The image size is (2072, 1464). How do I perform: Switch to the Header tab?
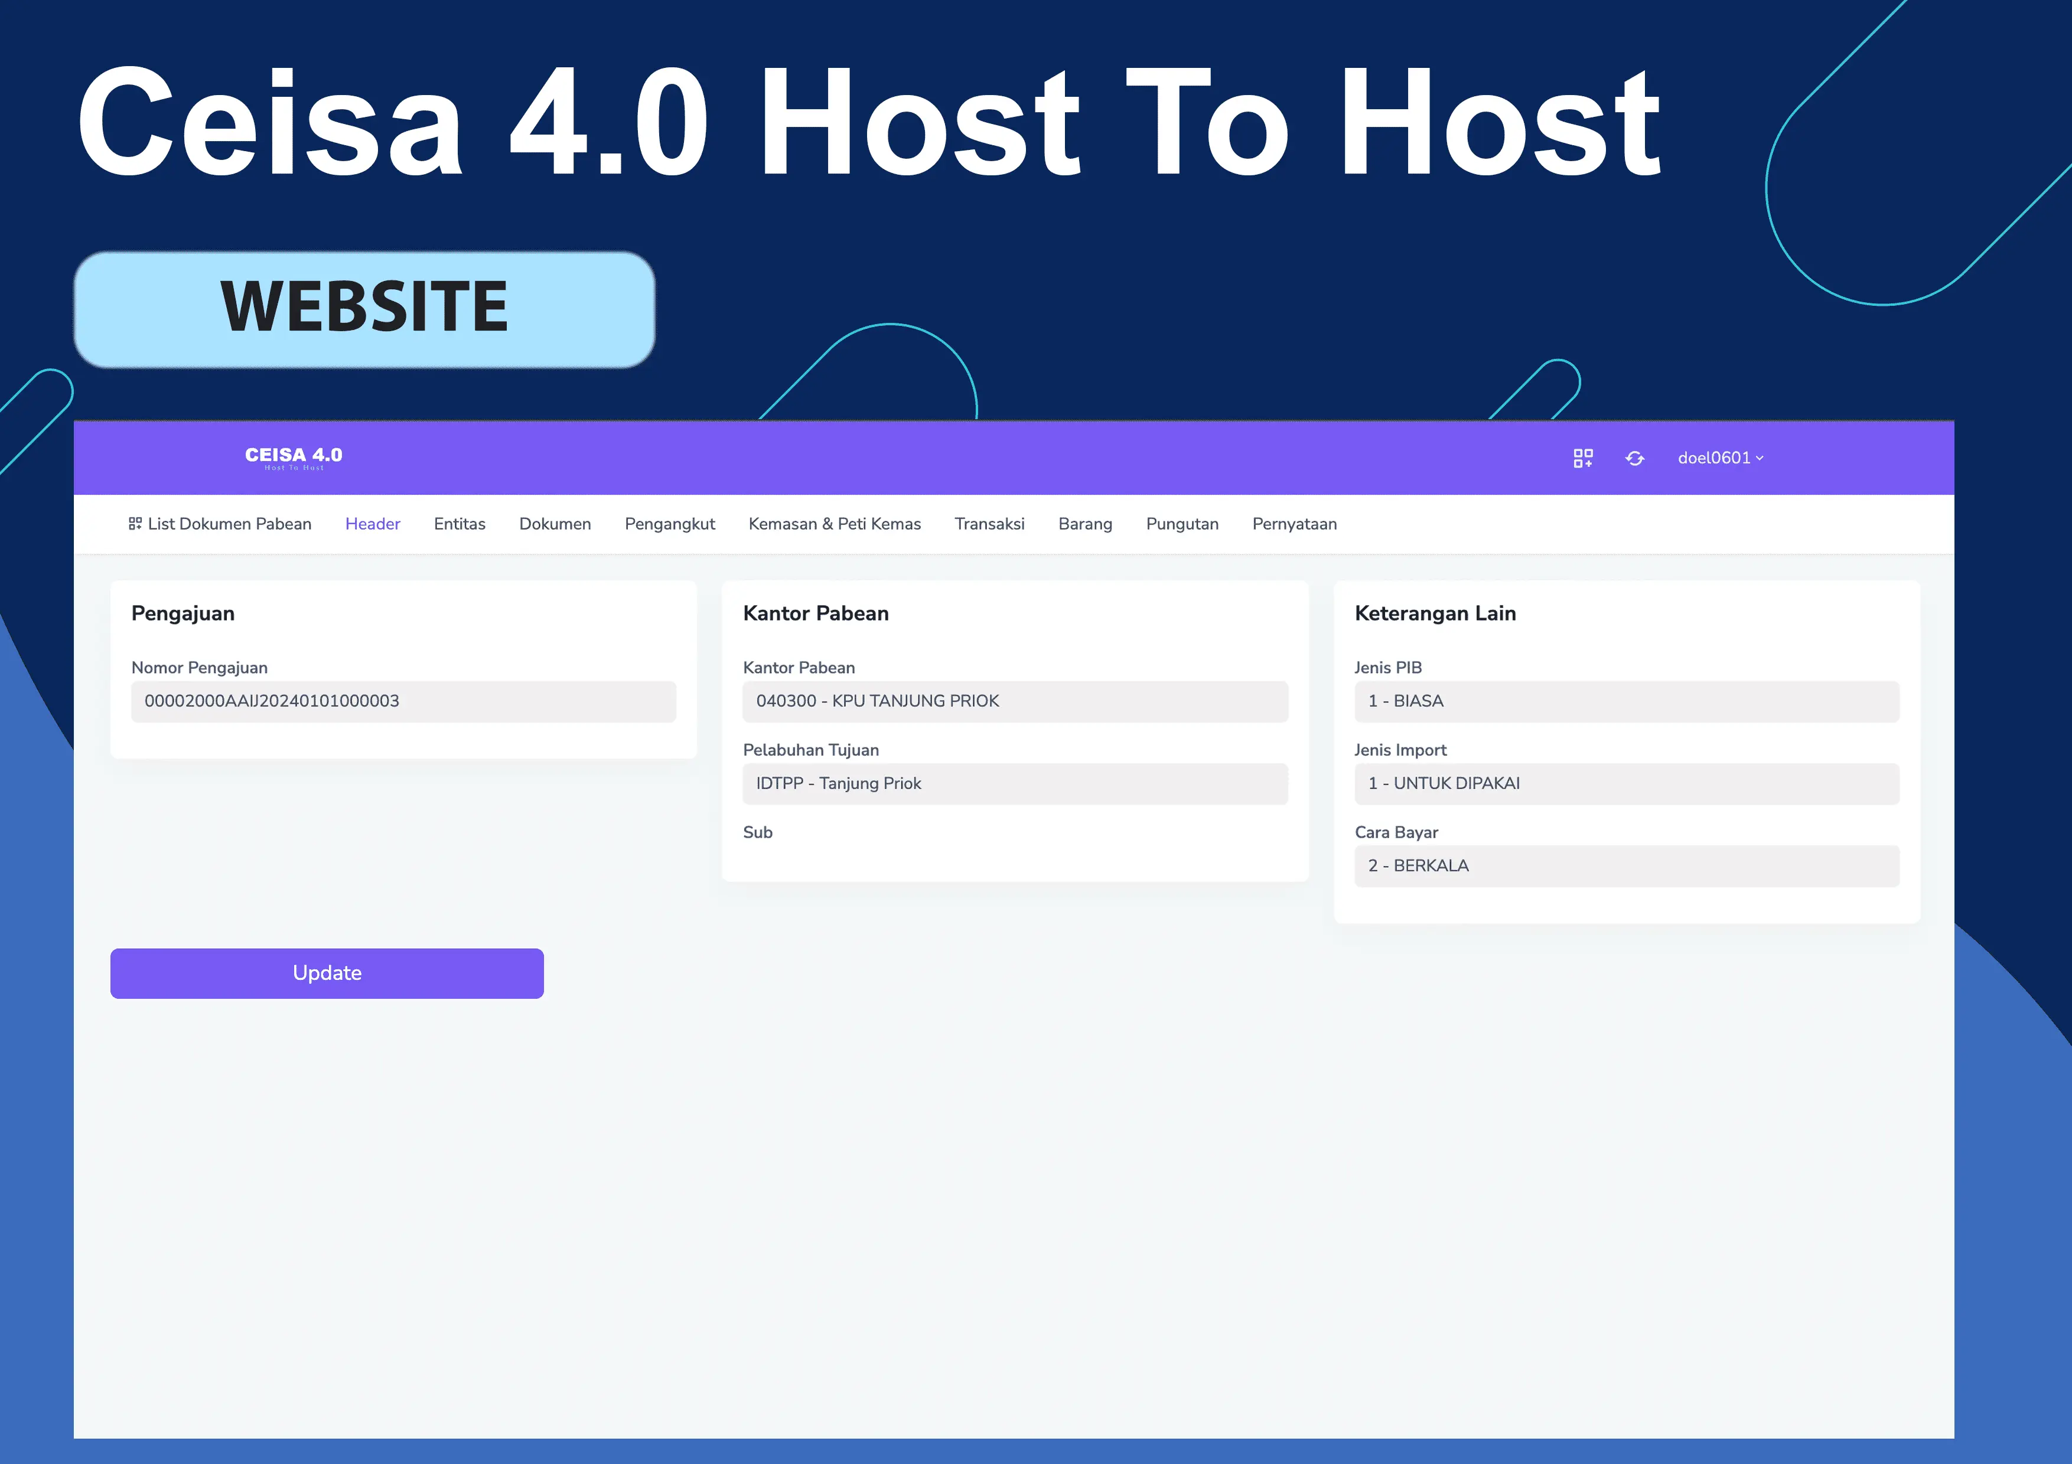click(x=373, y=524)
